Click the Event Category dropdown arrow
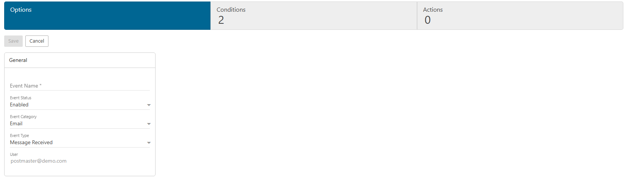 pyautogui.click(x=149, y=124)
